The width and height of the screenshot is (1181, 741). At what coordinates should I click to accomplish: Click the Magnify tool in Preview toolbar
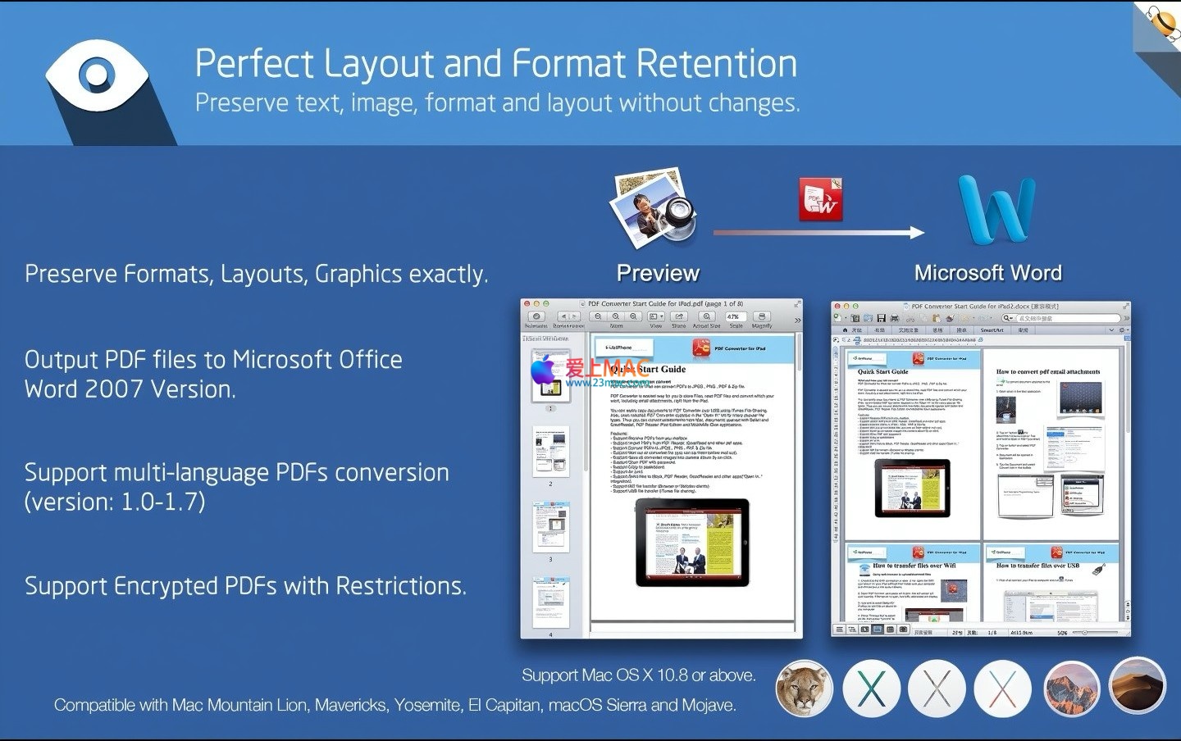pos(762,317)
